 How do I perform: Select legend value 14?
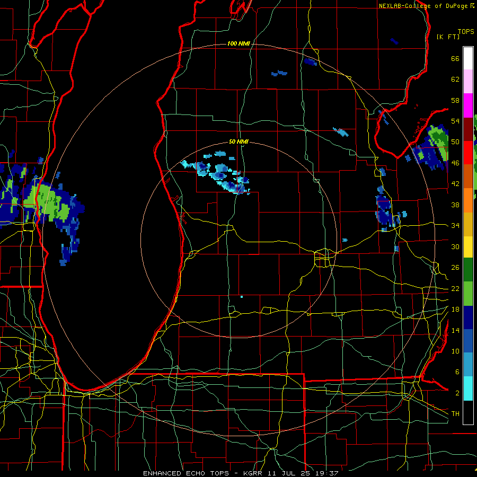[x=455, y=330]
